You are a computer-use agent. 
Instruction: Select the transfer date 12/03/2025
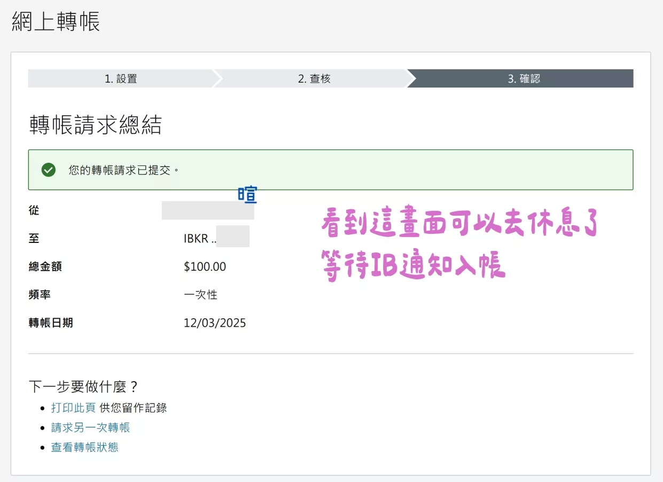(215, 322)
